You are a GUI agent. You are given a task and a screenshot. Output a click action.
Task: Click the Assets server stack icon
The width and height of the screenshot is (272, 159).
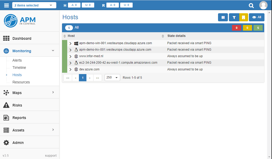(6, 130)
